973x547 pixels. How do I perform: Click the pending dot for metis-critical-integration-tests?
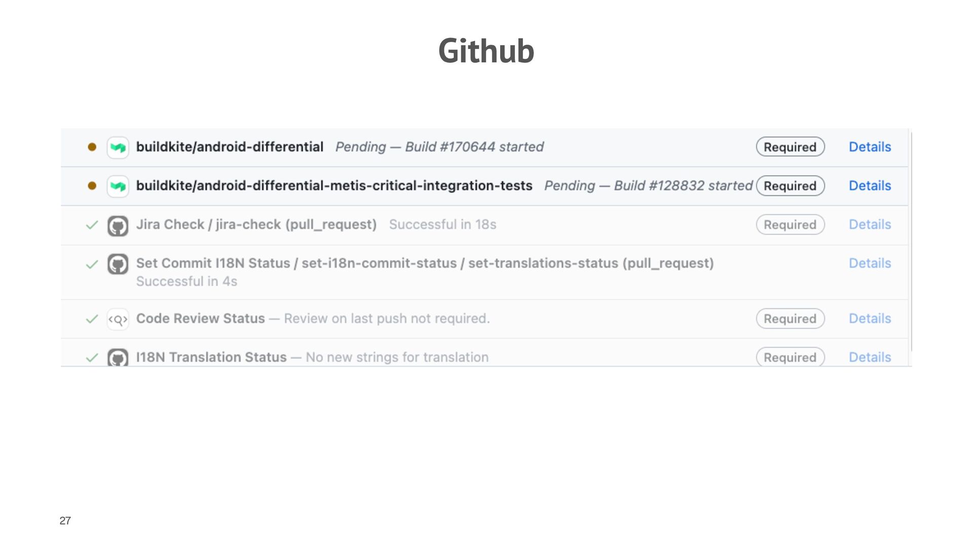click(x=92, y=186)
